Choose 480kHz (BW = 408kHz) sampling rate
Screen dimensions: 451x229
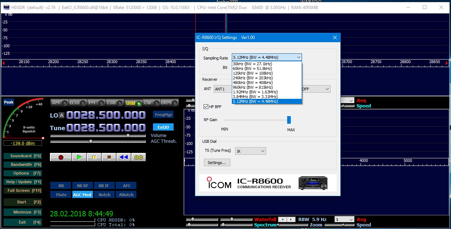click(x=267, y=83)
